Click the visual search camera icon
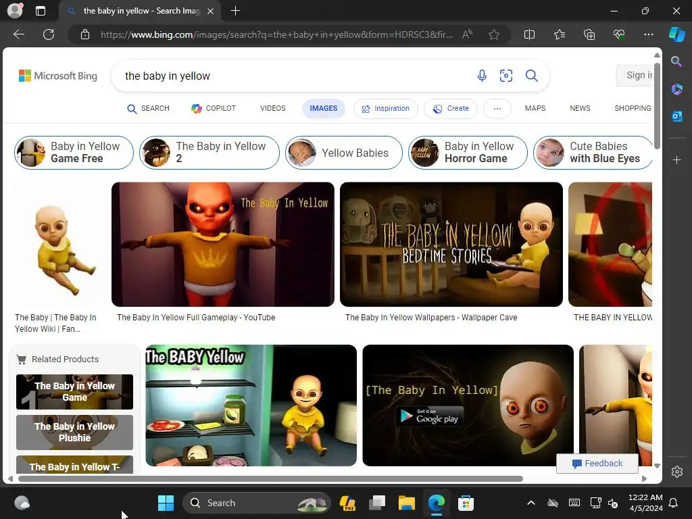The image size is (692, 519). [x=505, y=76]
